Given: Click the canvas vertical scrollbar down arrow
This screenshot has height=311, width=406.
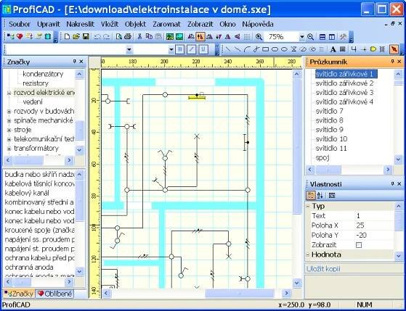Looking at the screenshot, I should coord(297,283).
